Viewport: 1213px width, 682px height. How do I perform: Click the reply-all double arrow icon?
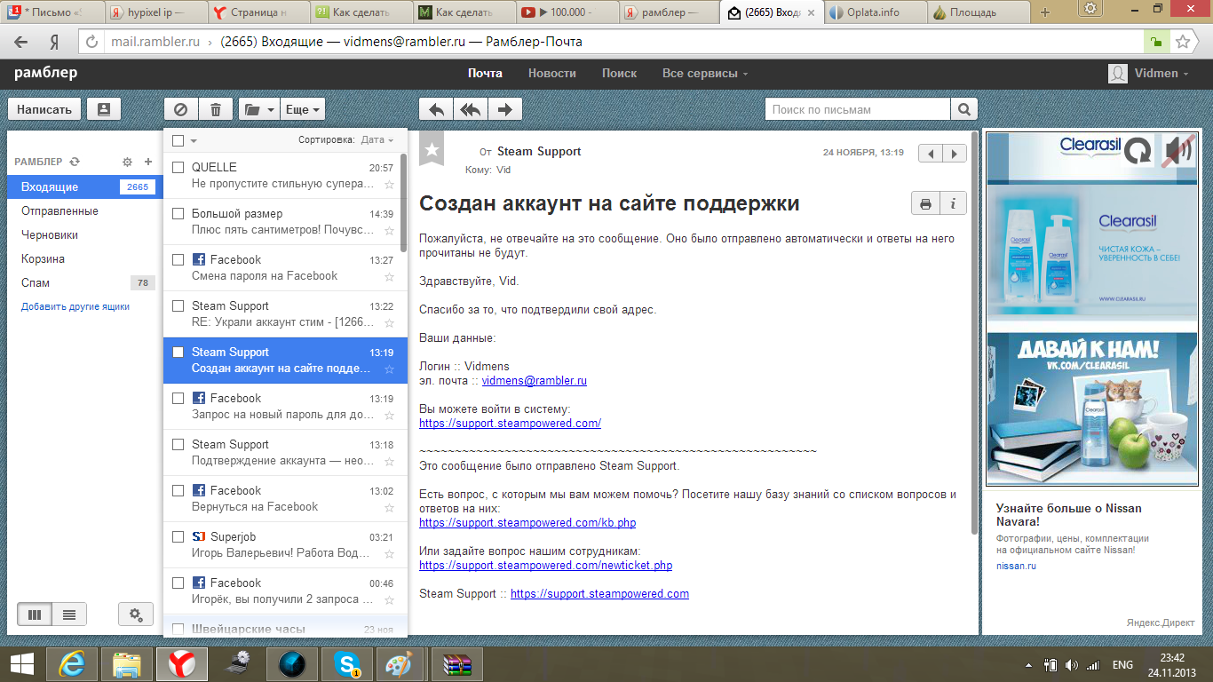point(471,109)
